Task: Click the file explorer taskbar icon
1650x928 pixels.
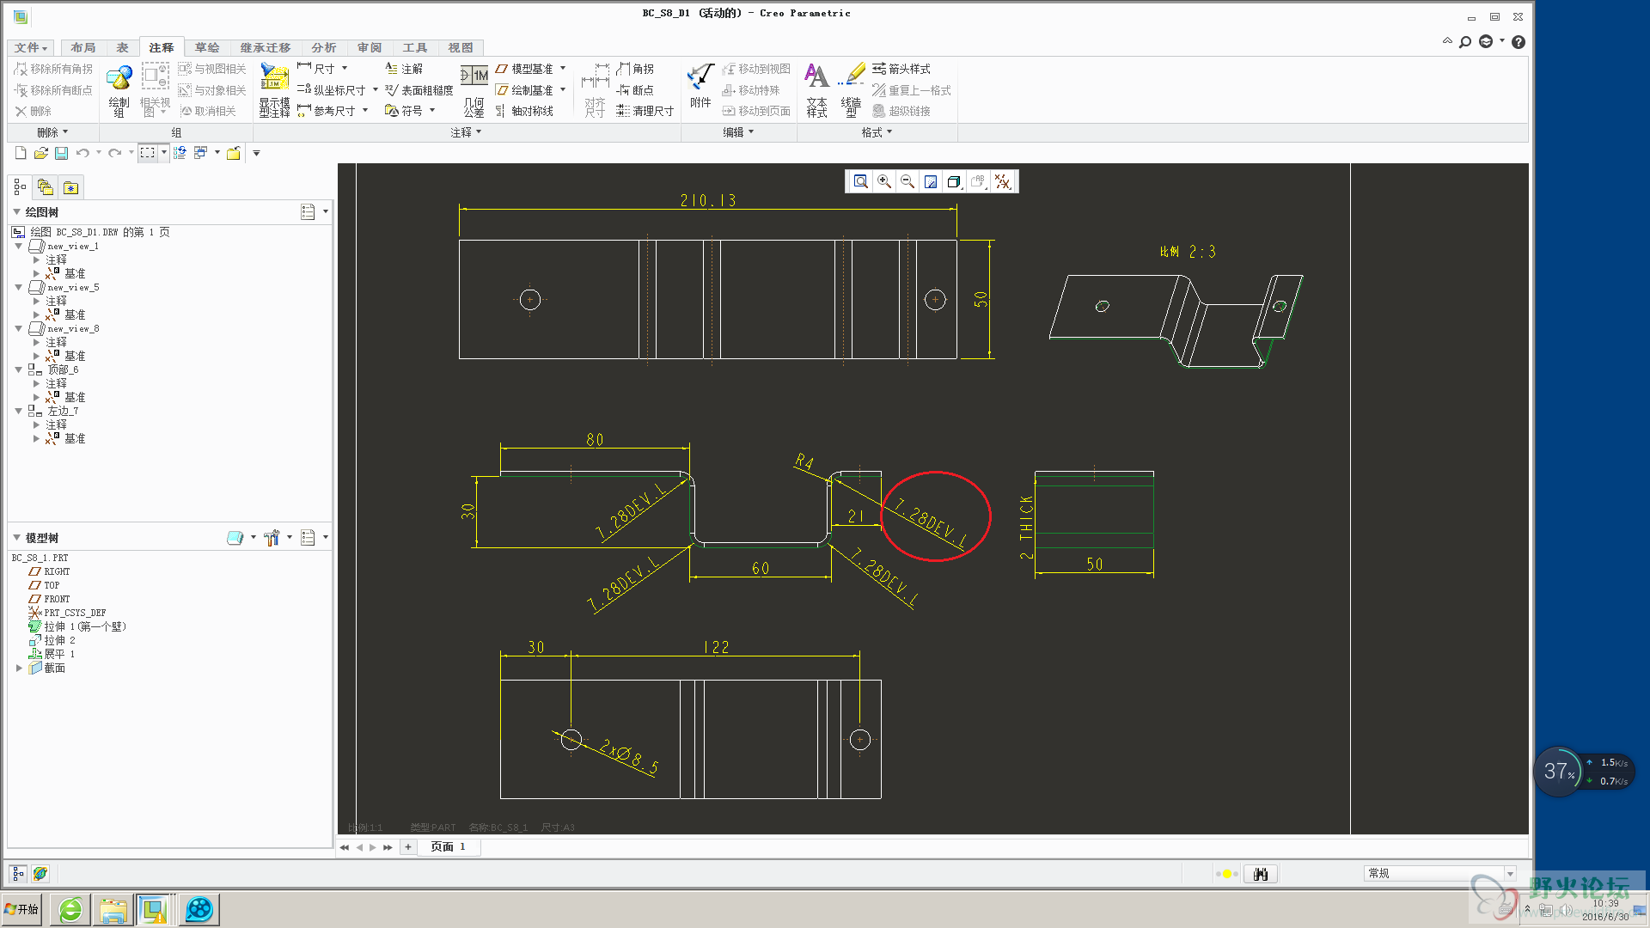Action: tap(113, 909)
